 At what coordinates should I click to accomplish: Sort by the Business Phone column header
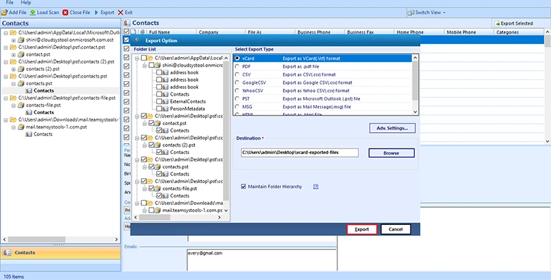click(x=320, y=32)
